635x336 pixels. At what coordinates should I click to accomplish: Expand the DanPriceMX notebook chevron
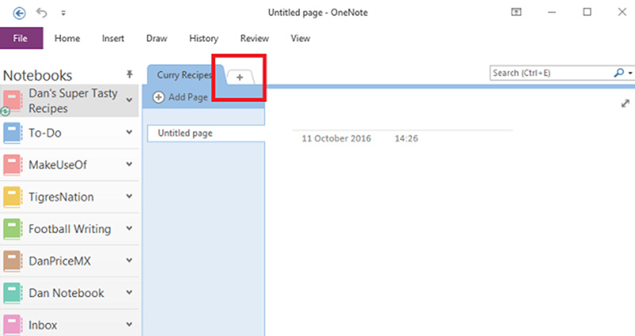(129, 261)
